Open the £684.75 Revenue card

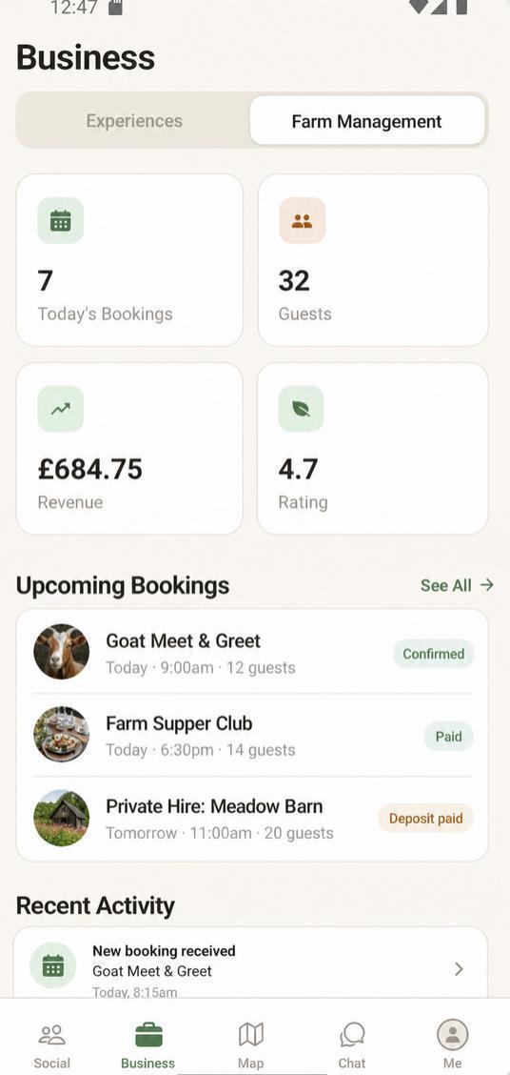point(129,448)
